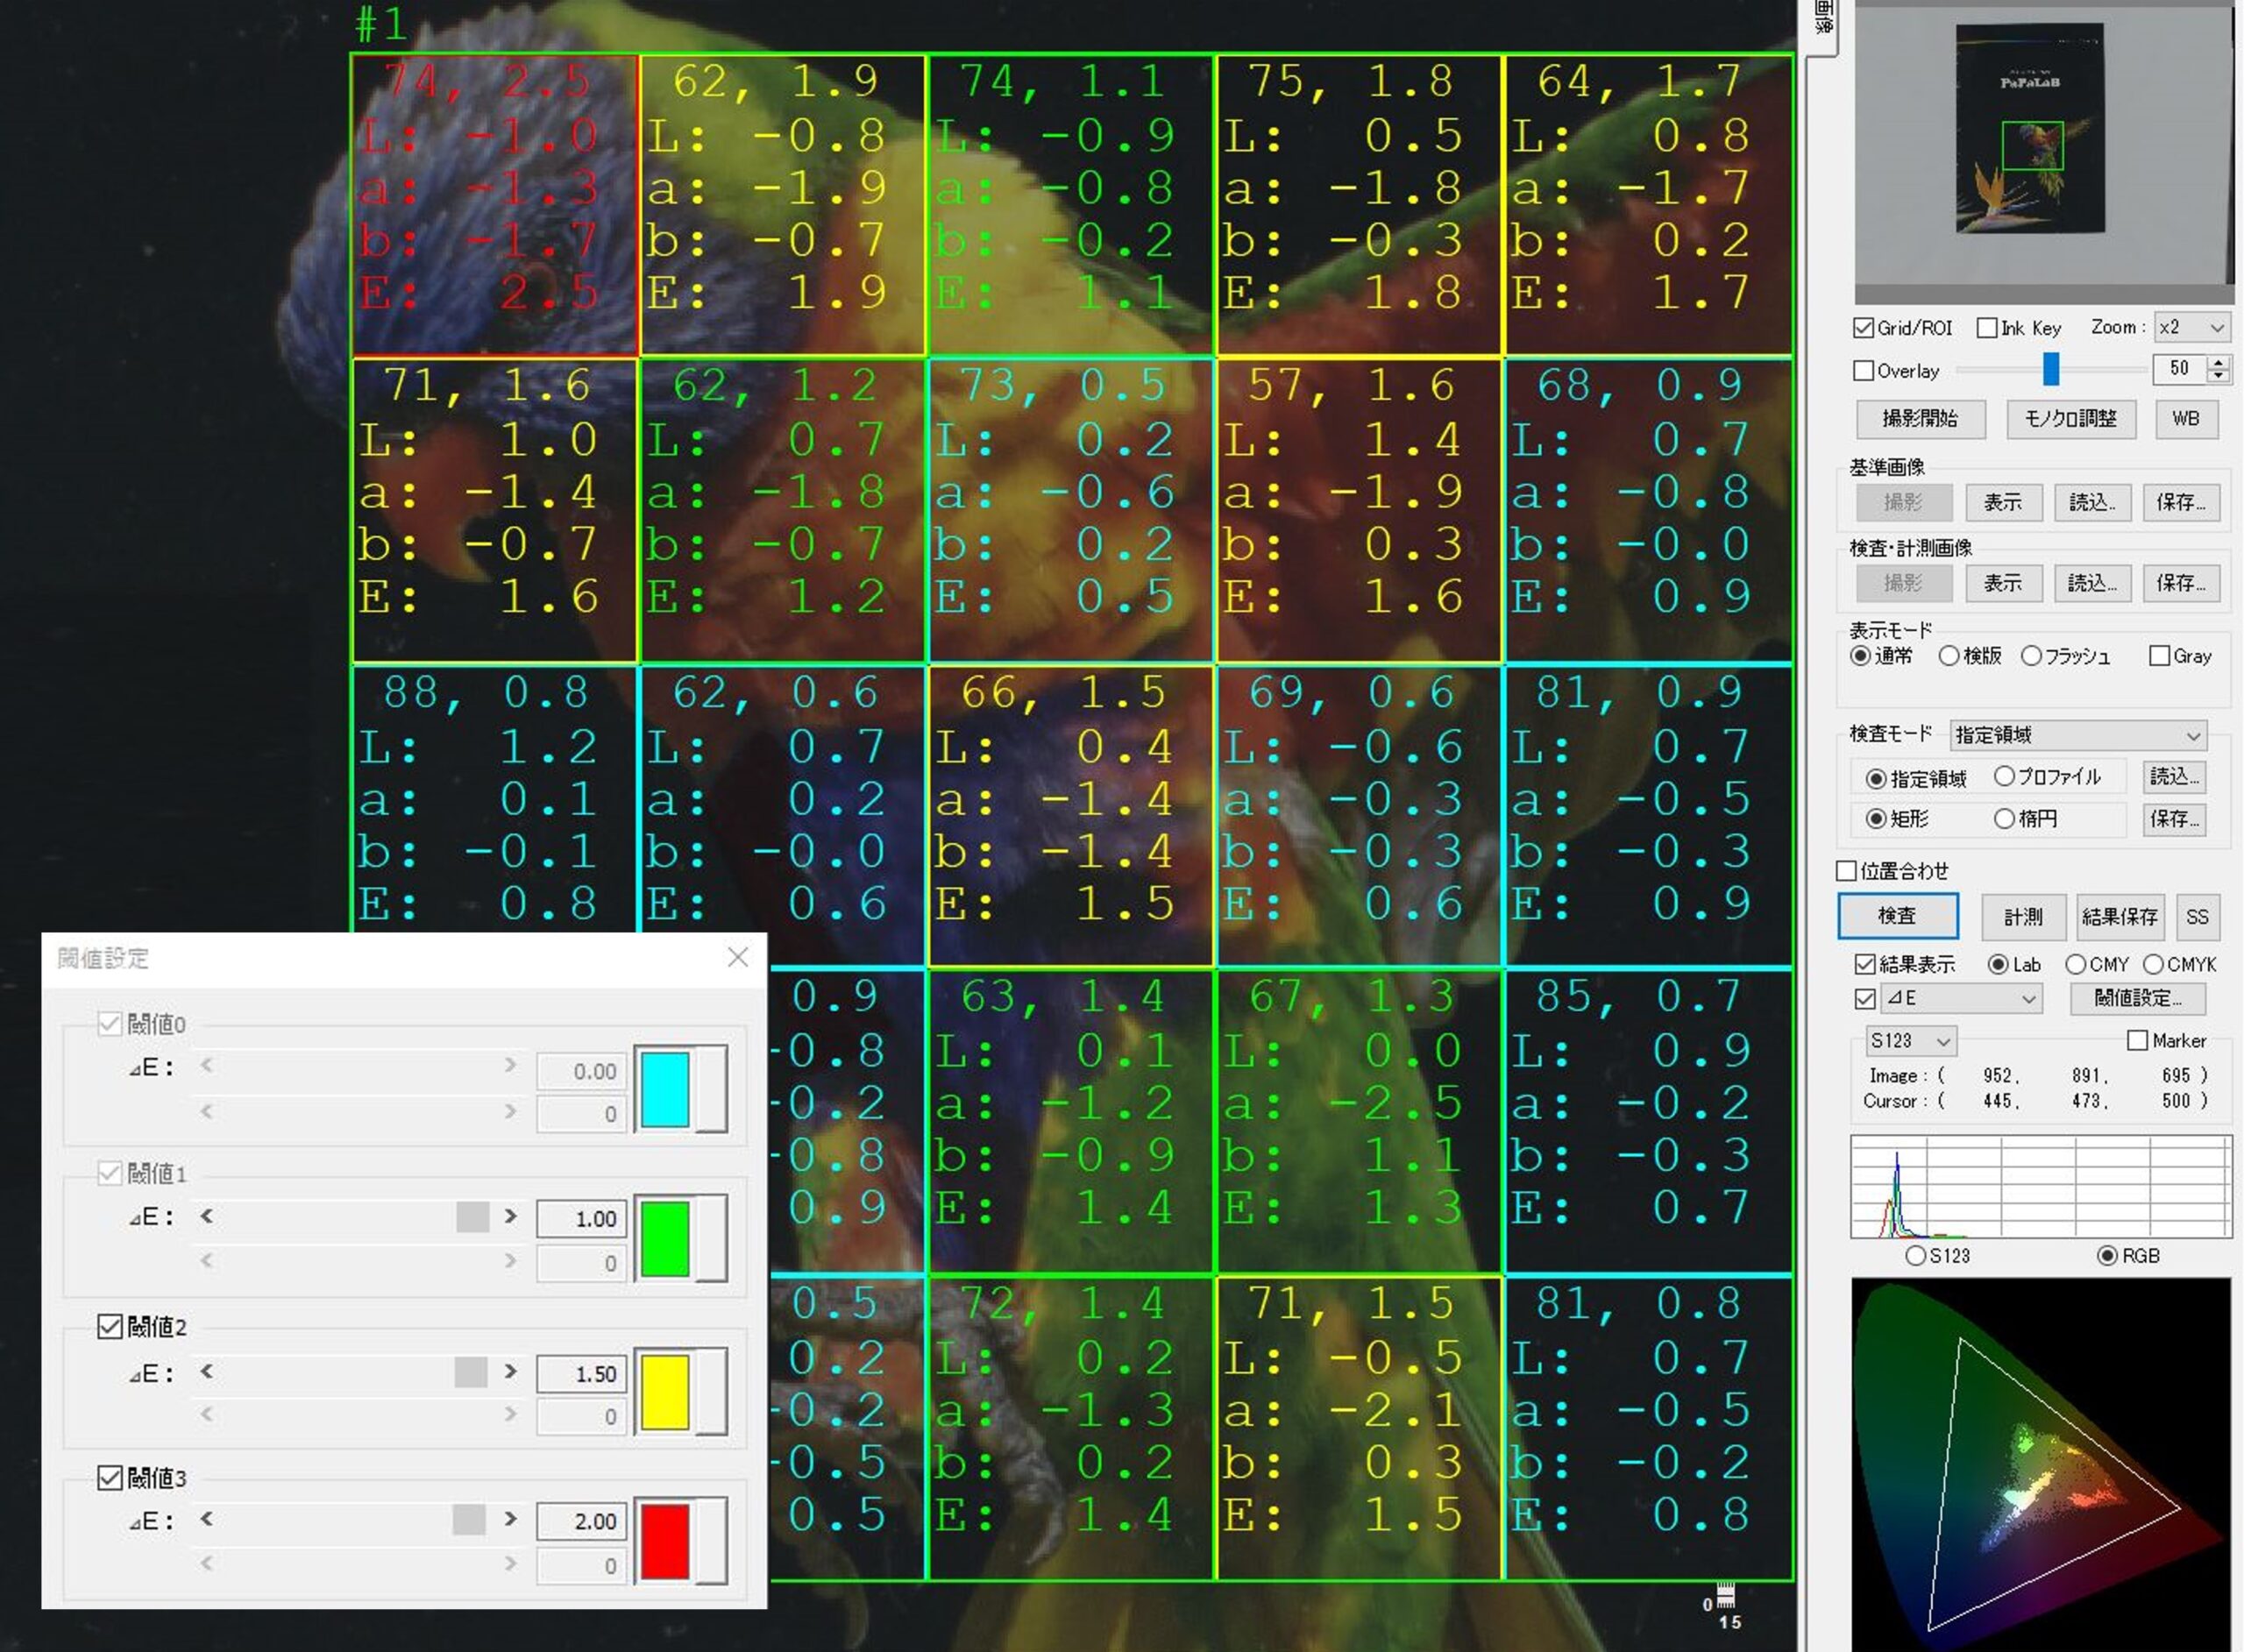Click the red grid cell 74, 2.5
This screenshot has height=1652, width=2244.
(495, 205)
